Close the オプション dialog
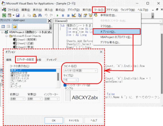This screenshot has height=126, width=163. [x=101, y=52]
